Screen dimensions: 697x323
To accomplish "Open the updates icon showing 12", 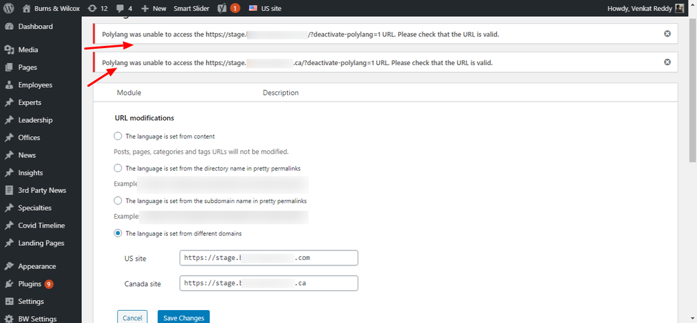I will tap(92, 8).
